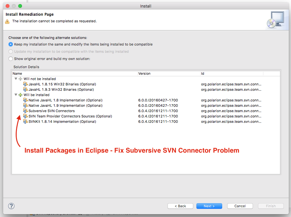
Task: Click the Id cell of Native JavaHL 1.9 row
Action: tap(231, 106)
